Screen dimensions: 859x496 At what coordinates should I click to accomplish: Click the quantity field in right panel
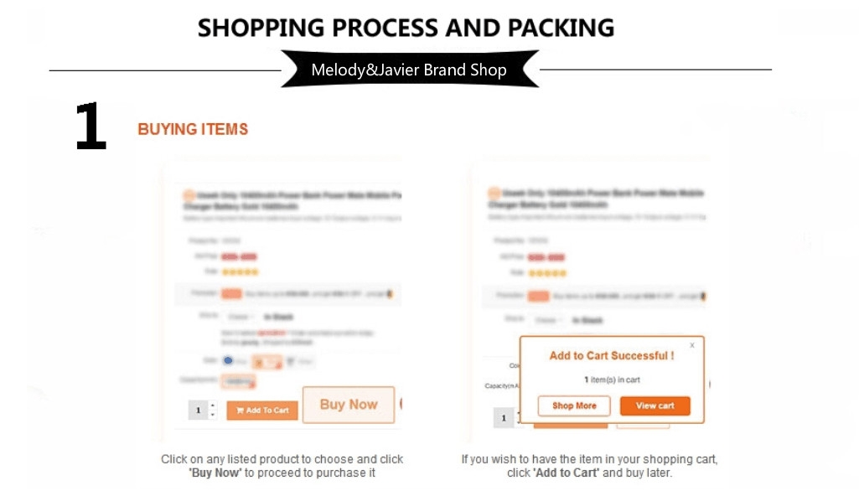[504, 418]
